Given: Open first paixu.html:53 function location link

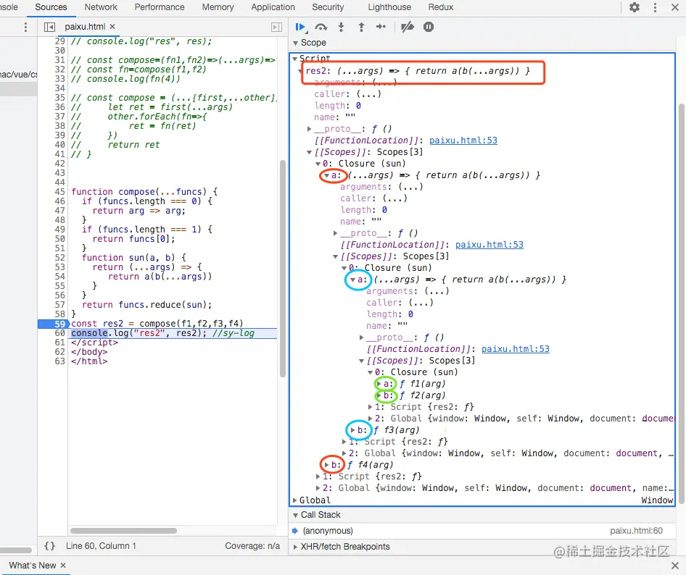Looking at the screenshot, I should (463, 140).
